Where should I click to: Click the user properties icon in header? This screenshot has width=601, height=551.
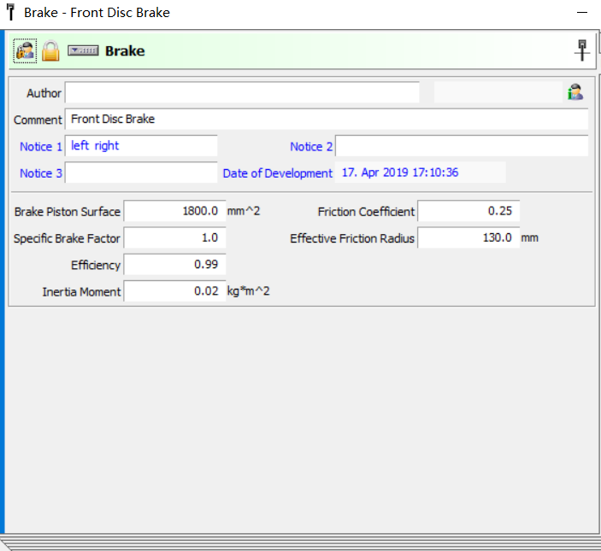[x=25, y=51]
